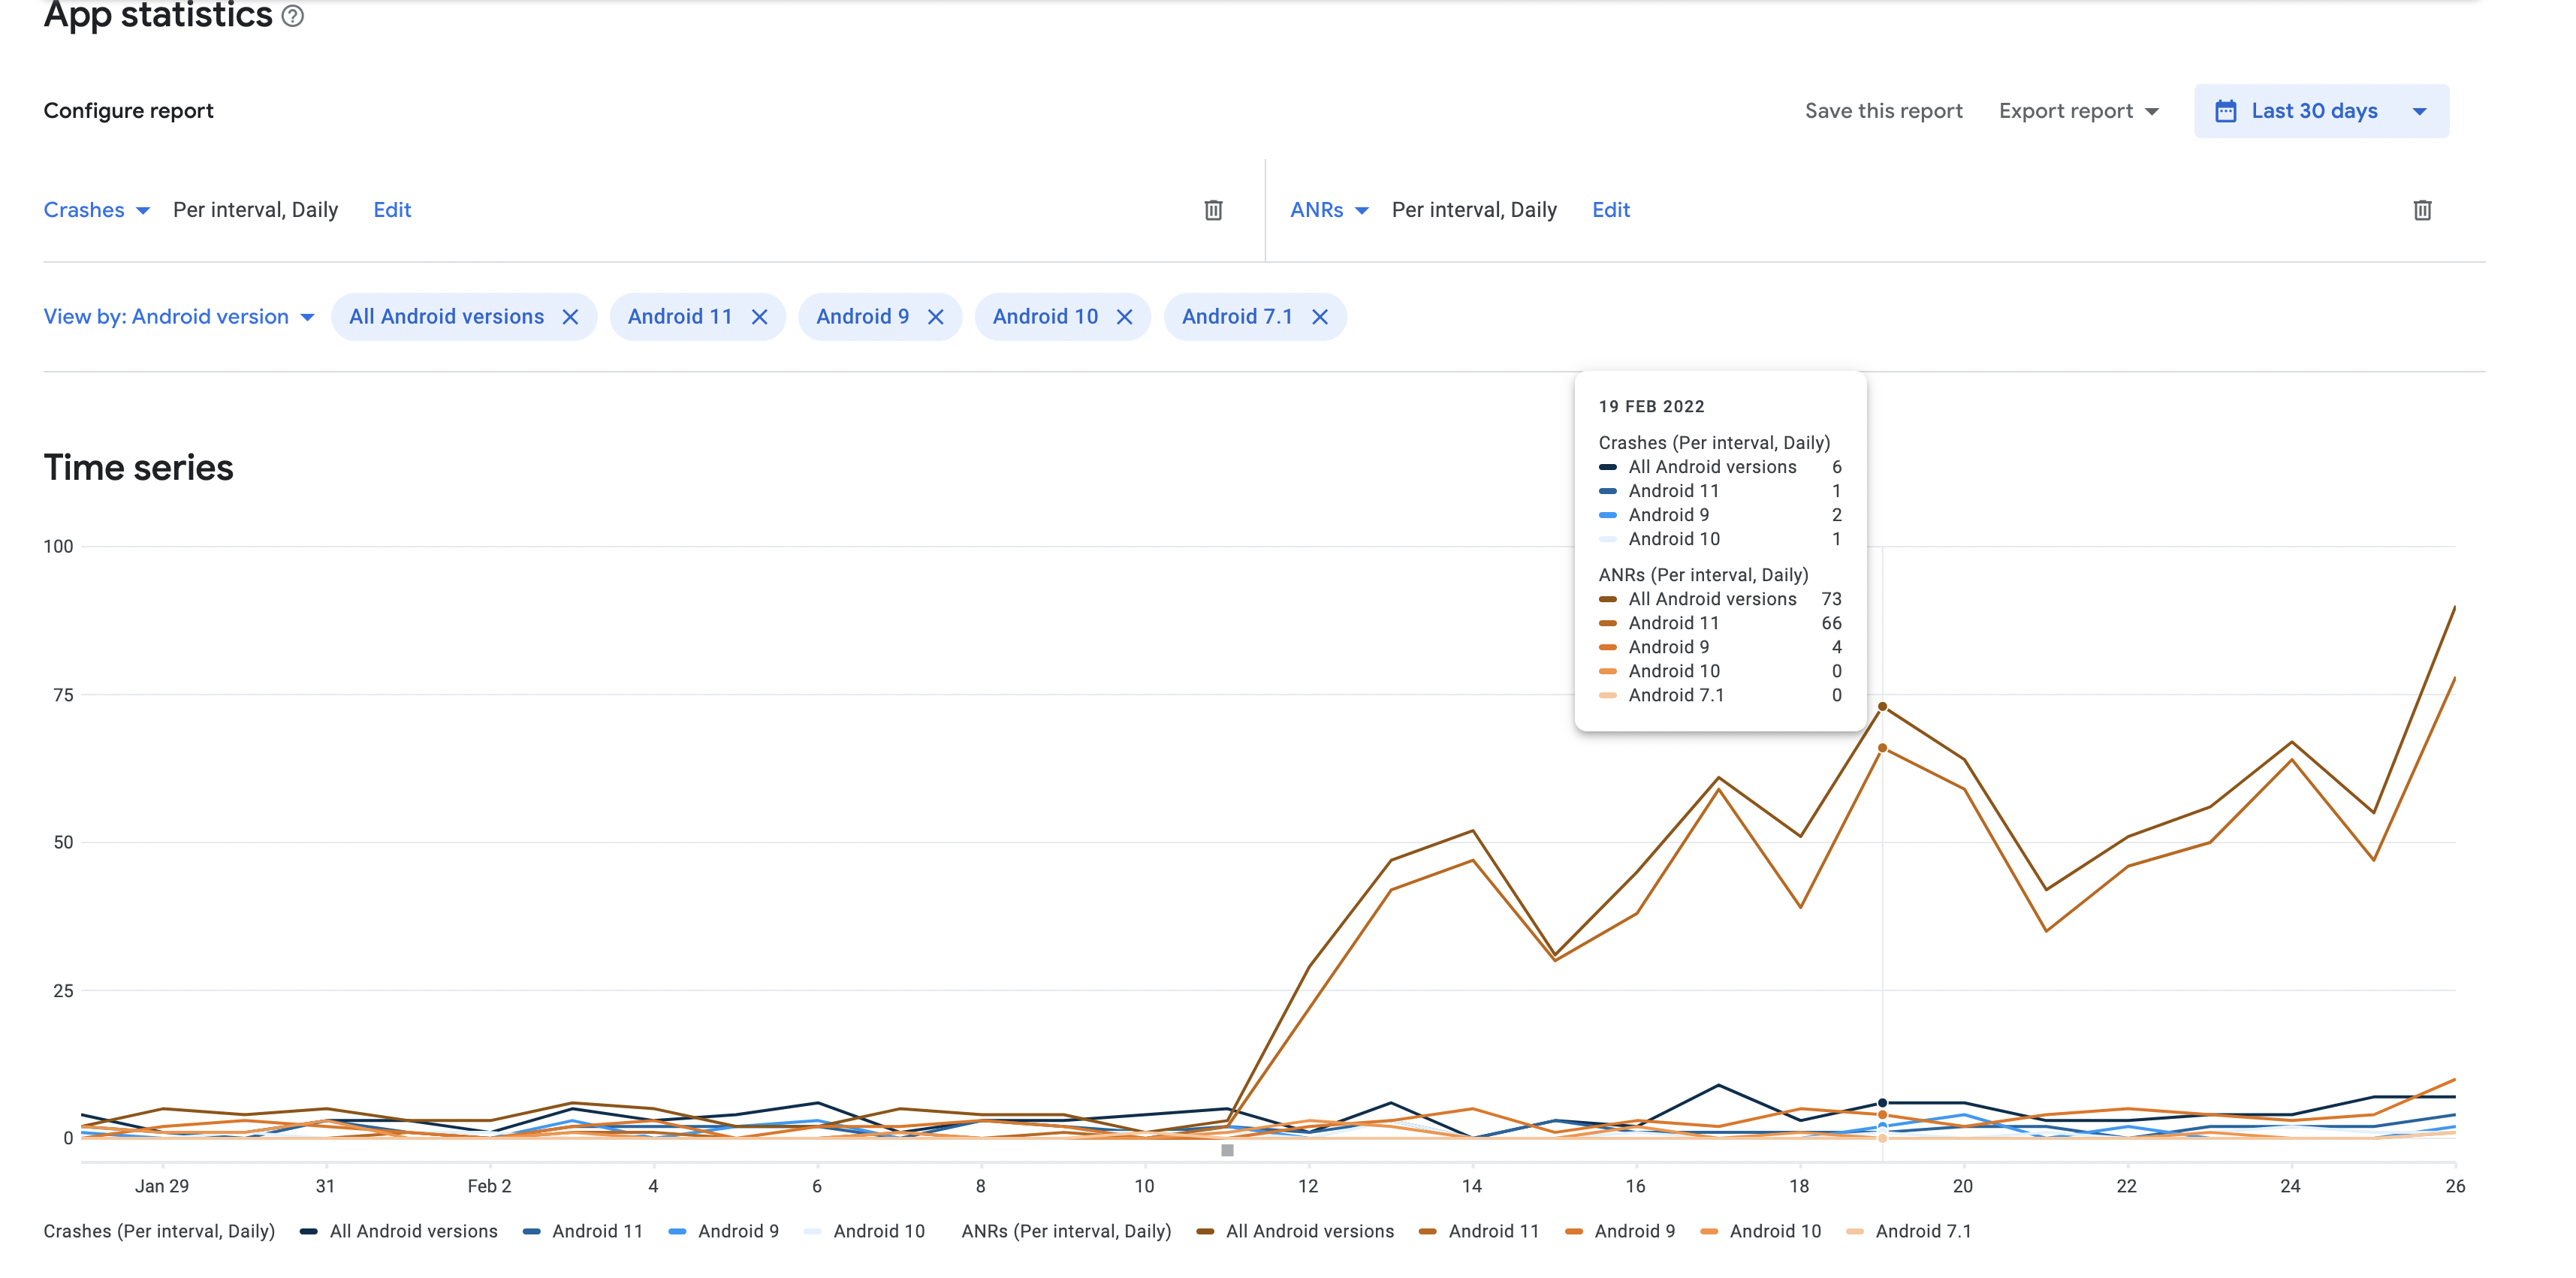2576x1278 pixels.
Task: Remove the Android 9 filter chip
Action: 935,317
